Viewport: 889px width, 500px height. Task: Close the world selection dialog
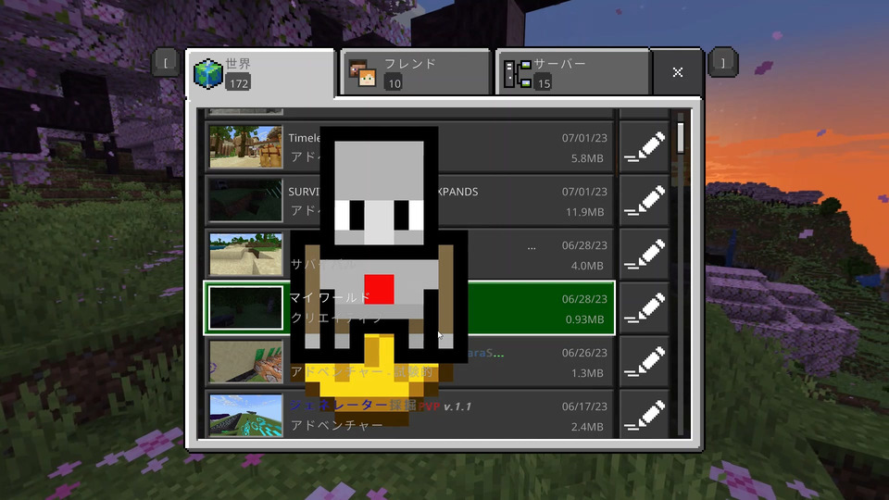[x=678, y=72]
